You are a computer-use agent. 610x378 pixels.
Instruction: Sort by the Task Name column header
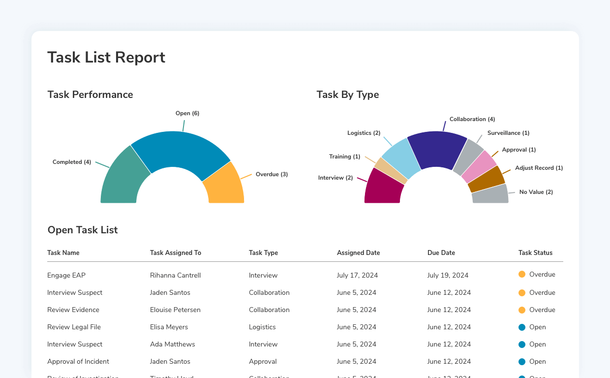coord(63,252)
